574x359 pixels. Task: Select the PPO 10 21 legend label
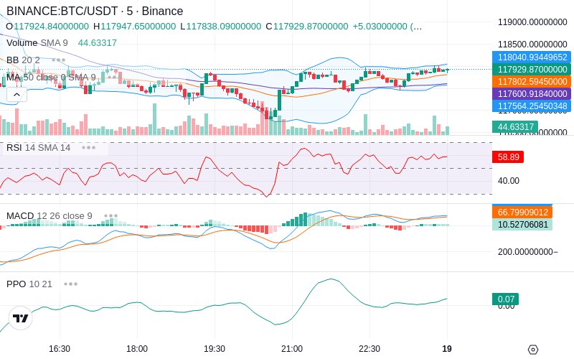[29, 284]
